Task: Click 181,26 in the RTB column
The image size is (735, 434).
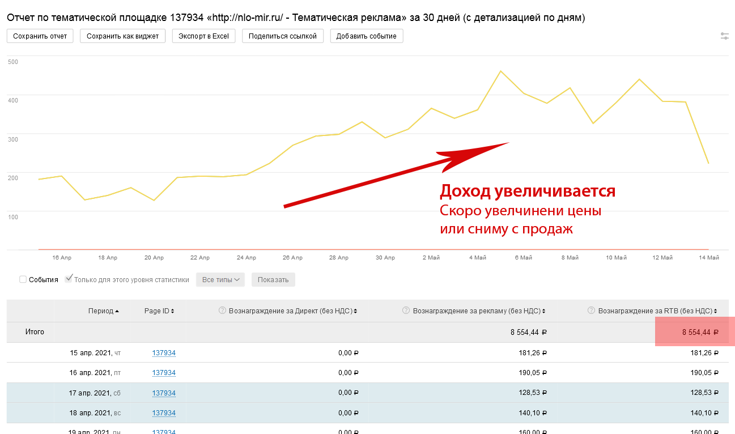Action: coord(704,353)
